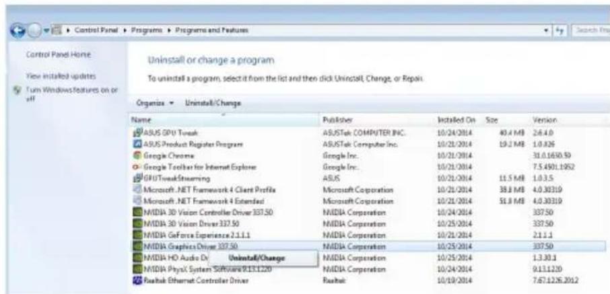Click Programs in the breadcrumb path

pyautogui.click(x=148, y=30)
